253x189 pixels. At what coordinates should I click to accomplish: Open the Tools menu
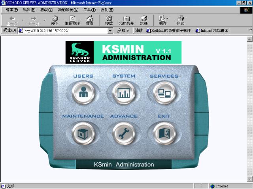(x=90, y=9)
